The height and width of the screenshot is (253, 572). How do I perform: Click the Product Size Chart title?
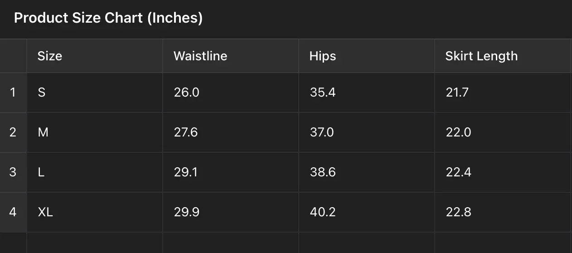108,18
